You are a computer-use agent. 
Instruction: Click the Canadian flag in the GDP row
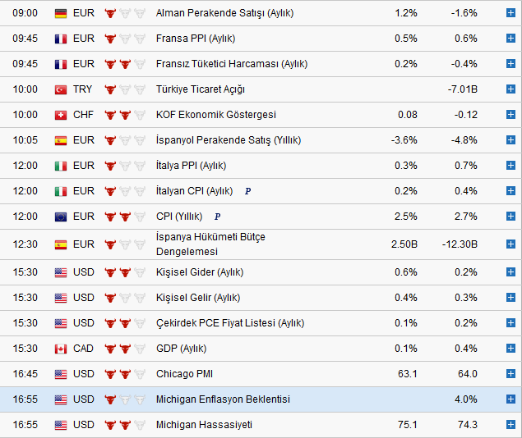(61, 349)
